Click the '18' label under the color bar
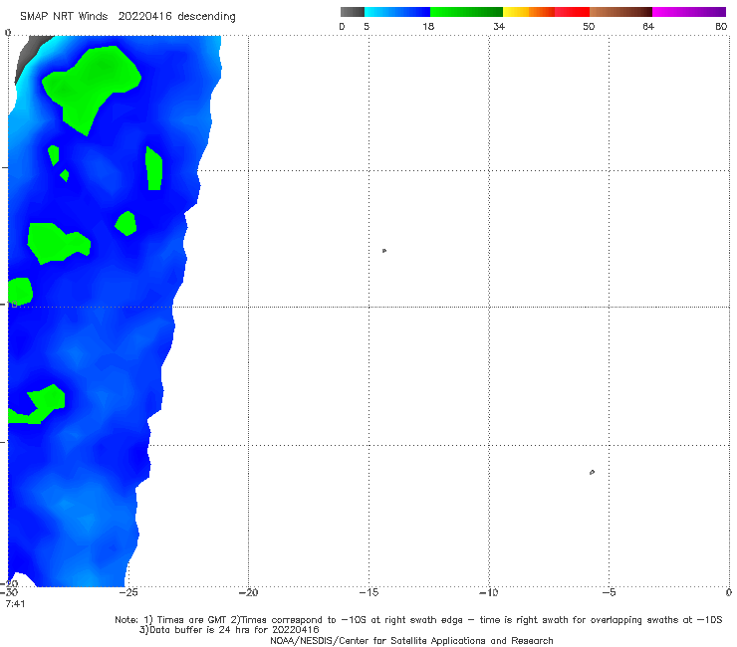737x647 pixels. [428, 27]
